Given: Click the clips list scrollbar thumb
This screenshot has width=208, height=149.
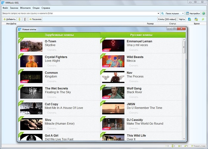Looking at the screenshot, I should click(x=184, y=47).
